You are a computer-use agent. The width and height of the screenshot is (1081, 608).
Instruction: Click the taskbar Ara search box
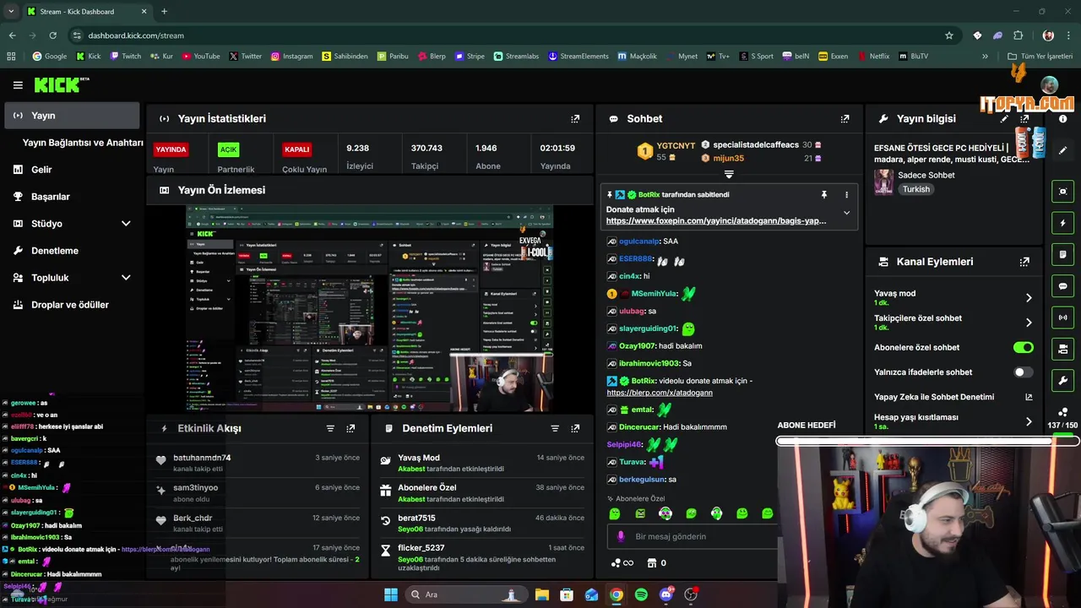click(464, 594)
